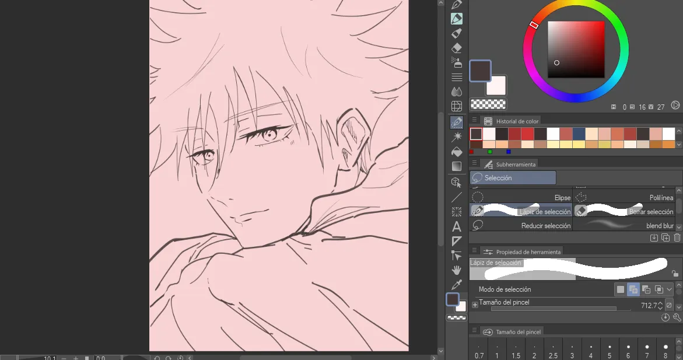Toggle brush size pressure dynamics button
683x360 pixels.
(669, 305)
